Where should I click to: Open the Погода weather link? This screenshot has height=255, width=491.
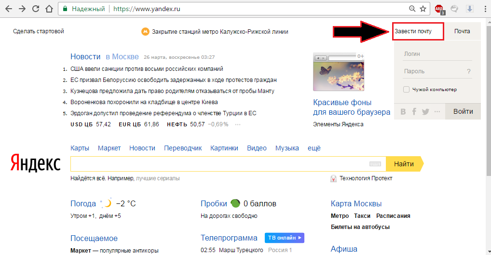pos(83,204)
